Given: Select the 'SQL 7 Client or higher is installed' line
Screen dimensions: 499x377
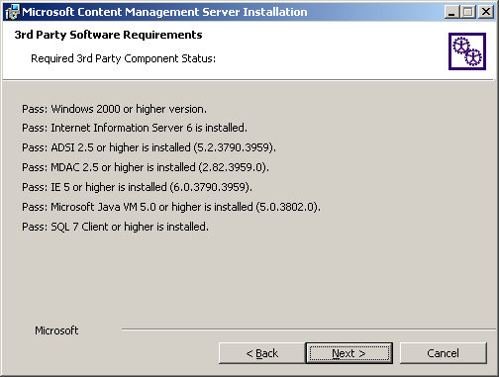Looking at the screenshot, I should coord(115,227).
